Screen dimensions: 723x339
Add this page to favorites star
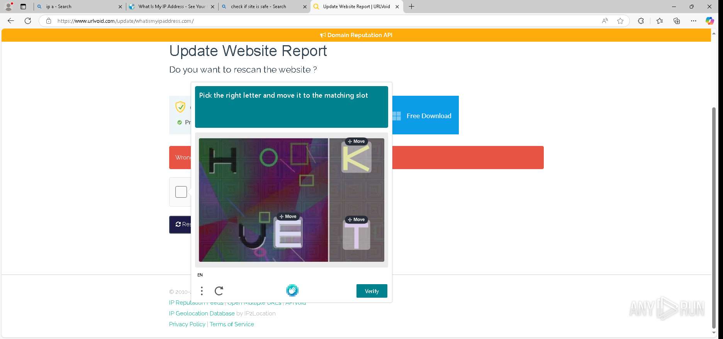tap(620, 21)
